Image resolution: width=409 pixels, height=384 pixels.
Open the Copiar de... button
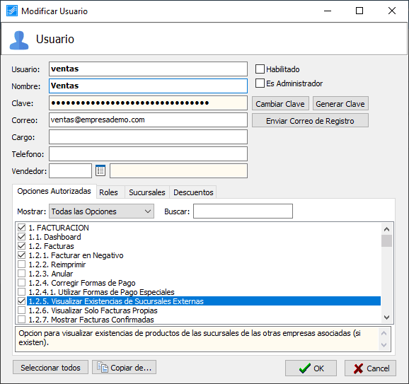coord(124,367)
